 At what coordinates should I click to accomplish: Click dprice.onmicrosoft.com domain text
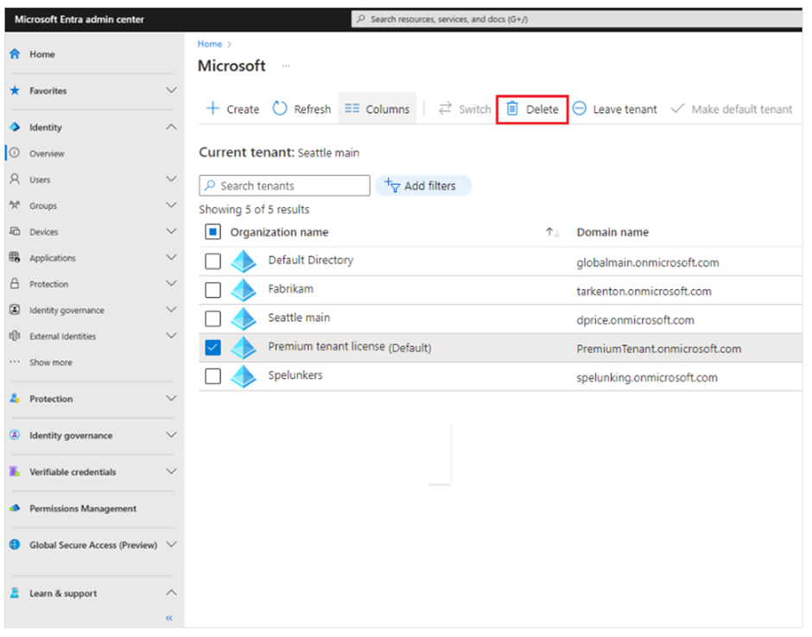(636, 320)
